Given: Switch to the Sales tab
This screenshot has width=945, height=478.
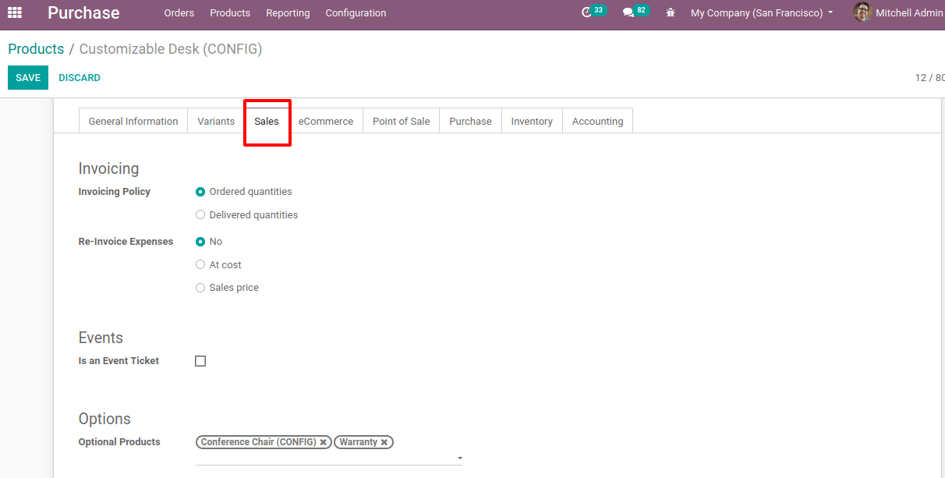Looking at the screenshot, I should (267, 121).
